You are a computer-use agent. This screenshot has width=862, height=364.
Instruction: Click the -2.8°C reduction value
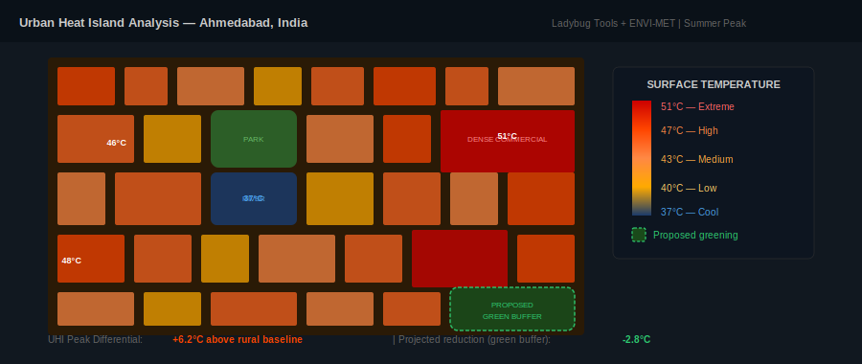coord(637,340)
